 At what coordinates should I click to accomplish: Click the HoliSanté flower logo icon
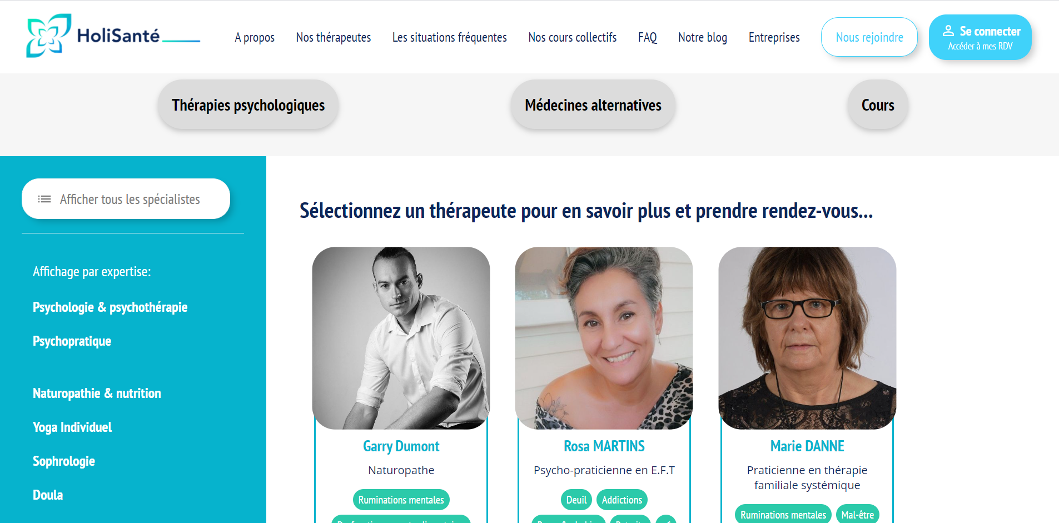tap(48, 36)
